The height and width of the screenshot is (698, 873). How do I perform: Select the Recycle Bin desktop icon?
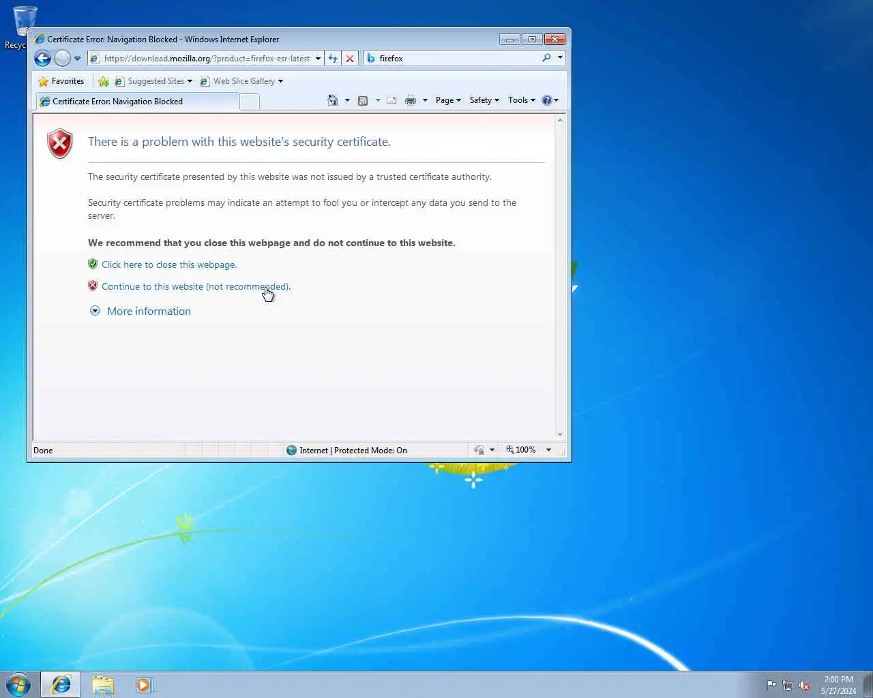24,28
